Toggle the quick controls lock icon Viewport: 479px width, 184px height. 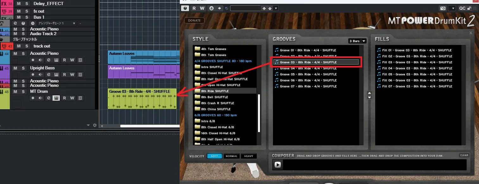(x=469, y=8)
